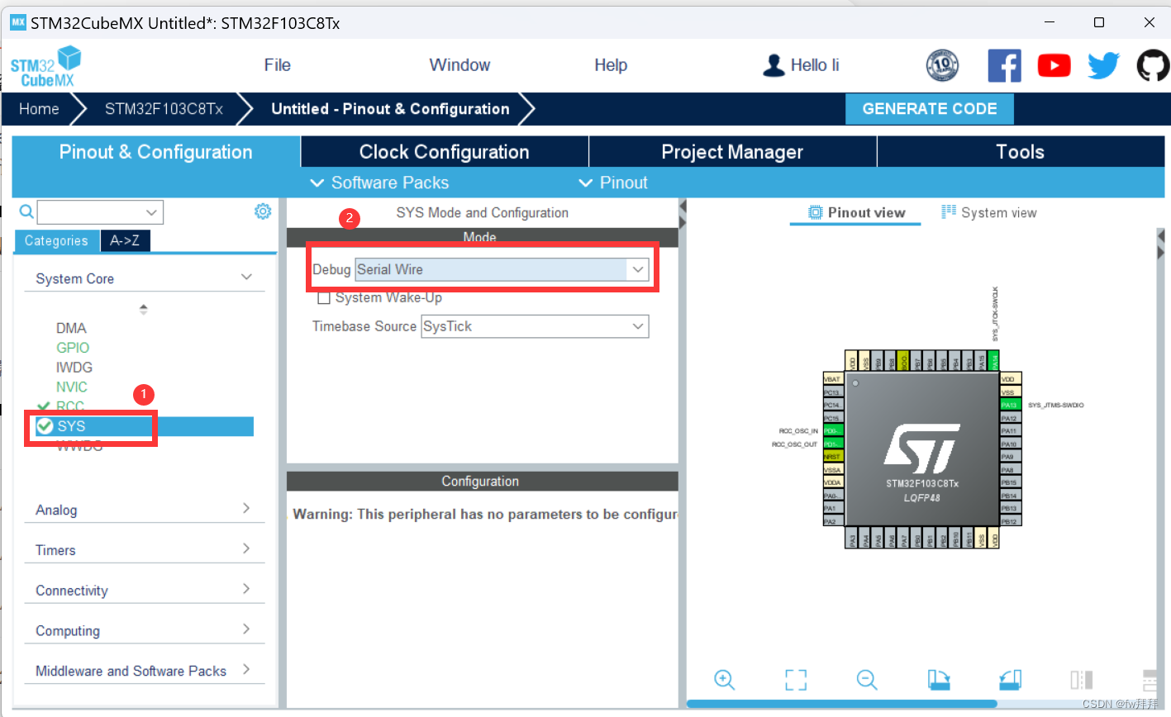
Task: Click the STM32F103C8Tx breadcrumb
Action: [x=164, y=109]
